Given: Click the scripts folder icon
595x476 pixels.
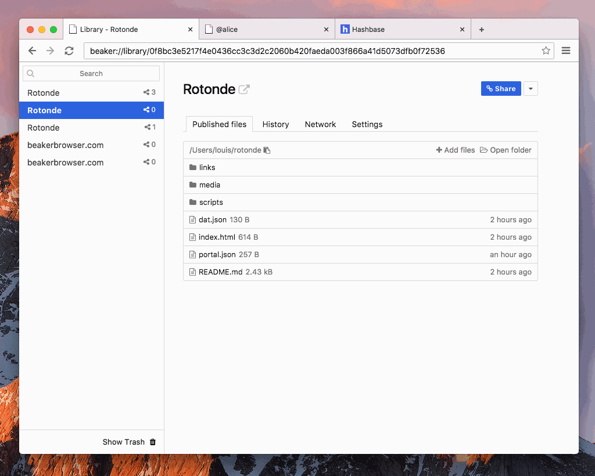Looking at the screenshot, I should pyautogui.click(x=193, y=202).
